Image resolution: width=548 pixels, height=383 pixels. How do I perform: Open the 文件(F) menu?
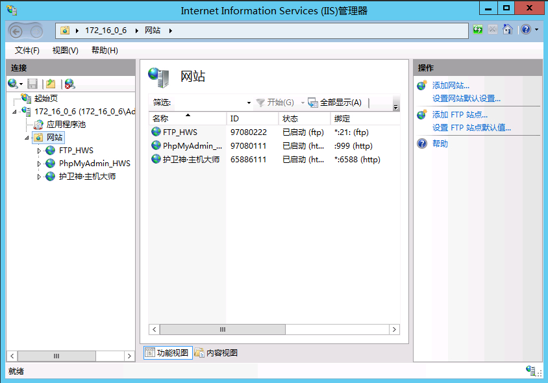point(27,51)
